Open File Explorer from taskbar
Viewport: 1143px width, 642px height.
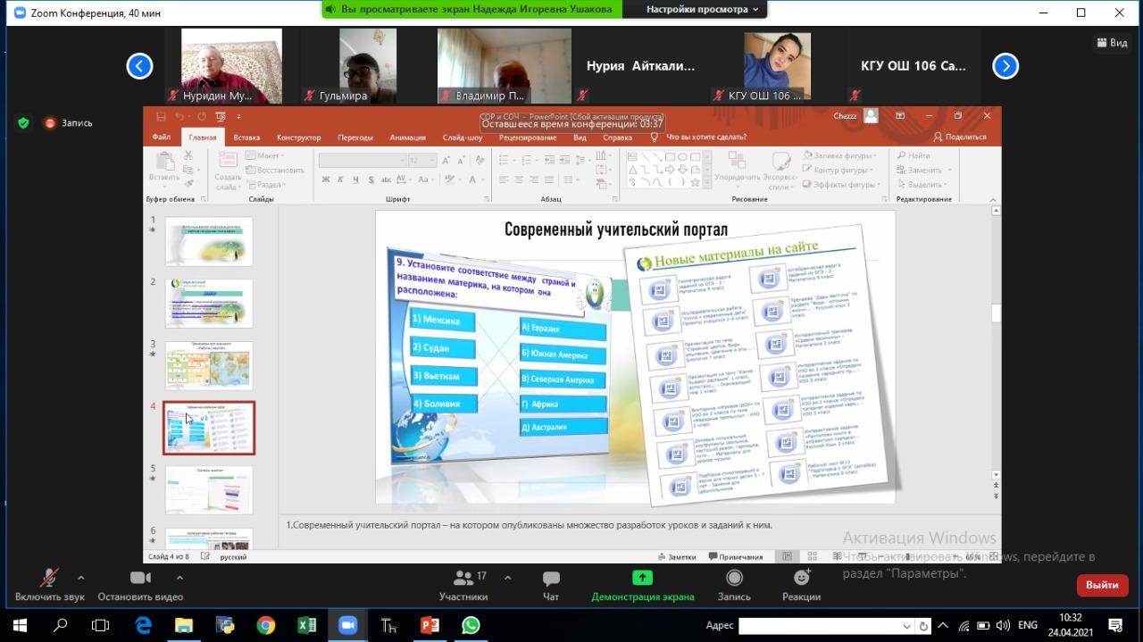(x=183, y=625)
